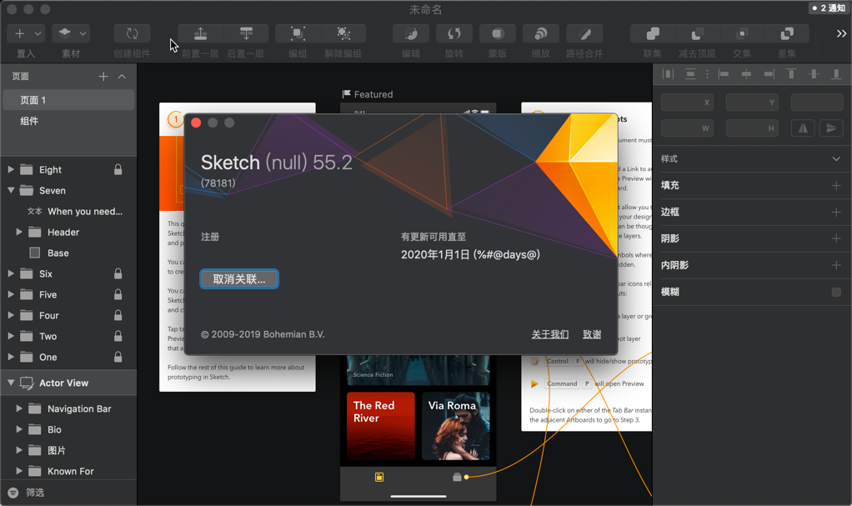Open '2 通知' notifications in menu bar
Screen dimensions: 852x506
click(829, 8)
